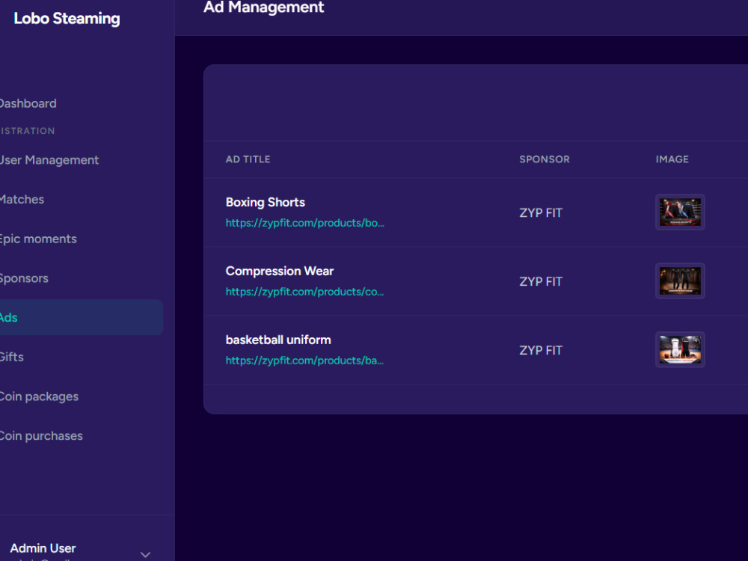View the Compression Wear ad image thumbnail

pos(680,281)
